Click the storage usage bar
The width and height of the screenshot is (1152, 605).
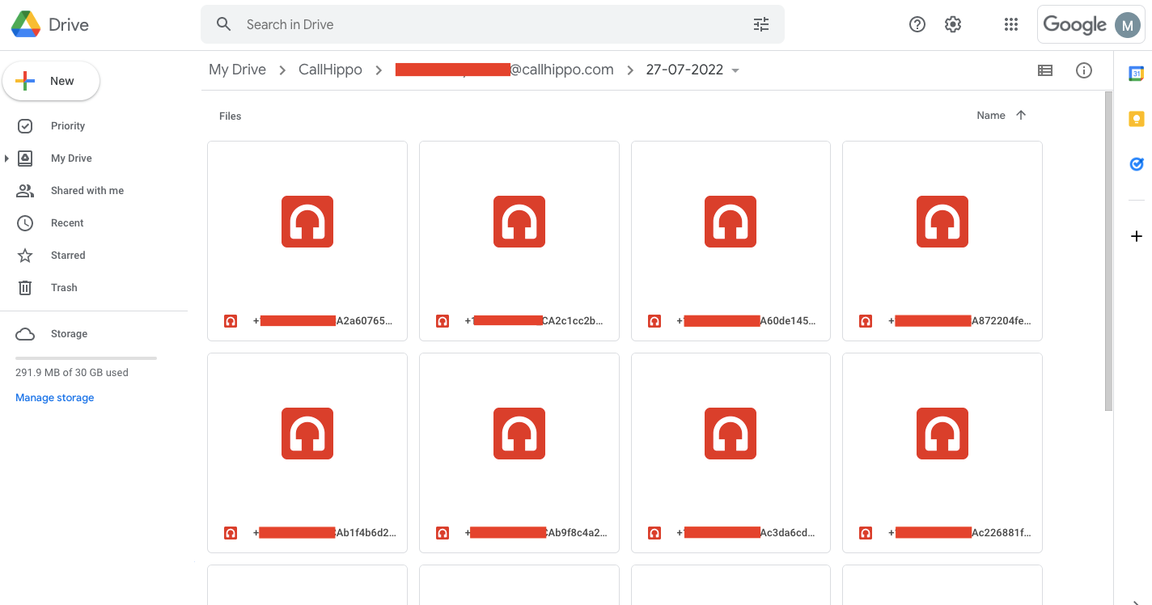pyautogui.click(x=86, y=357)
